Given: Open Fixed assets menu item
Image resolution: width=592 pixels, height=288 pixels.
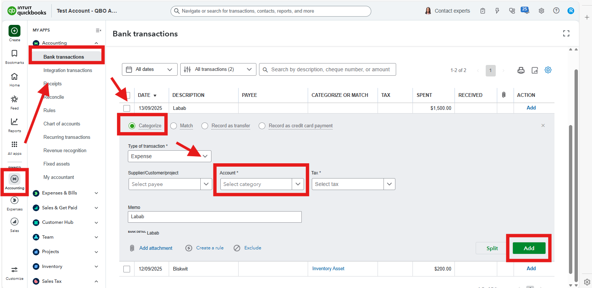Looking at the screenshot, I should (56, 164).
